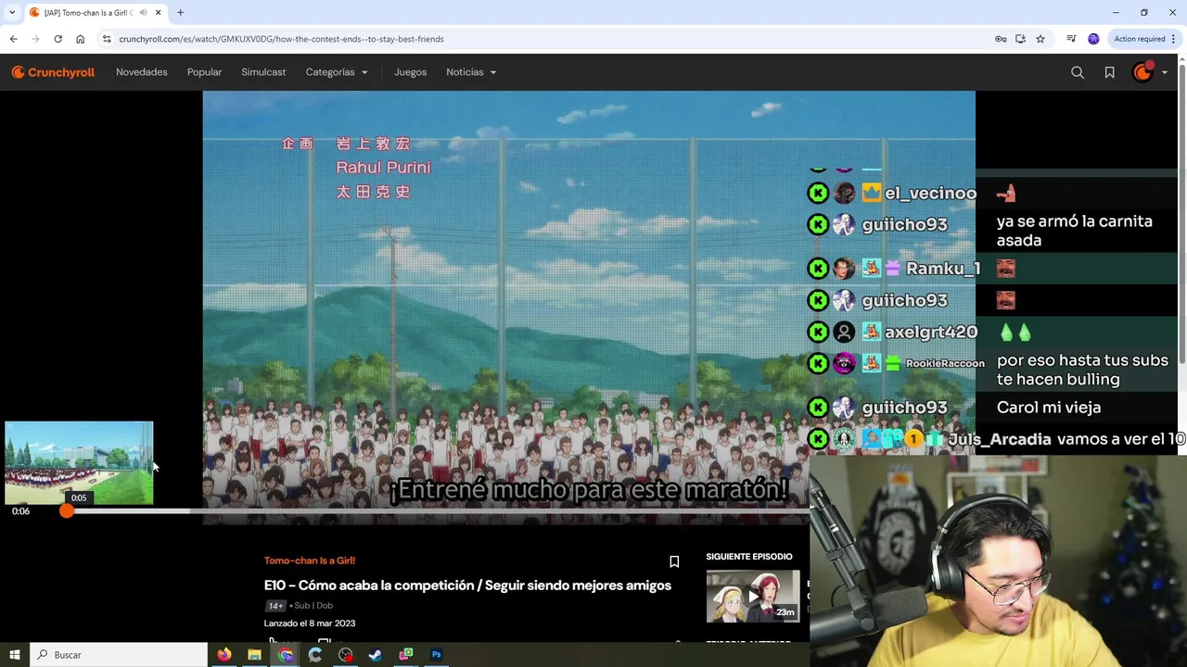Open the Windows Start menu

coord(14,655)
